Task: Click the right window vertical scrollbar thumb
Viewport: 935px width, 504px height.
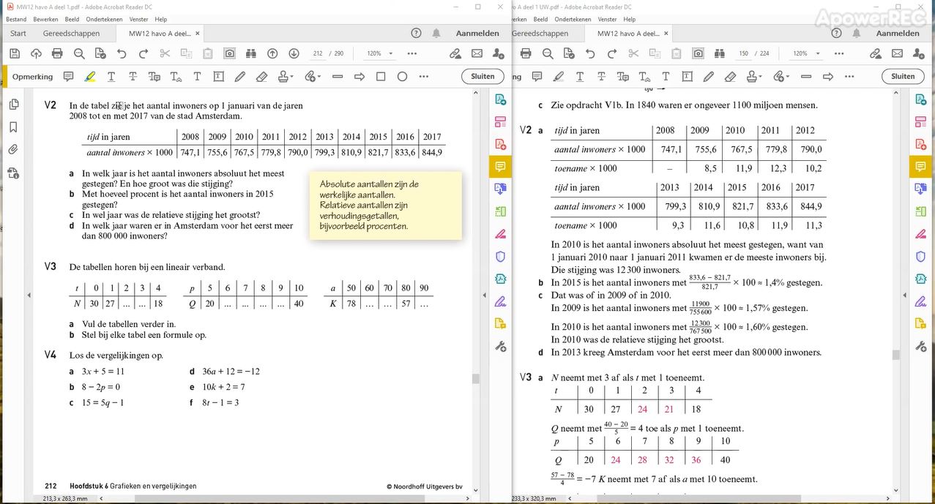Action: (895, 355)
